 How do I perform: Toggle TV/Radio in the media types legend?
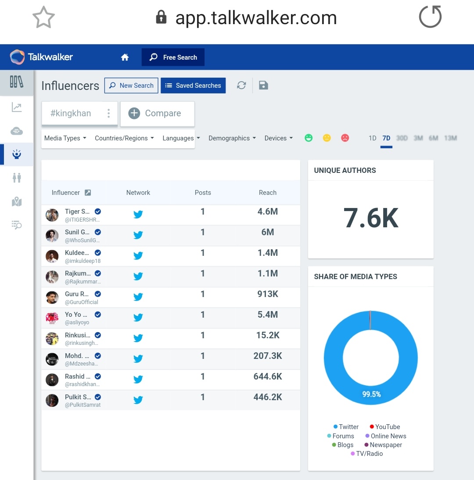(x=366, y=454)
